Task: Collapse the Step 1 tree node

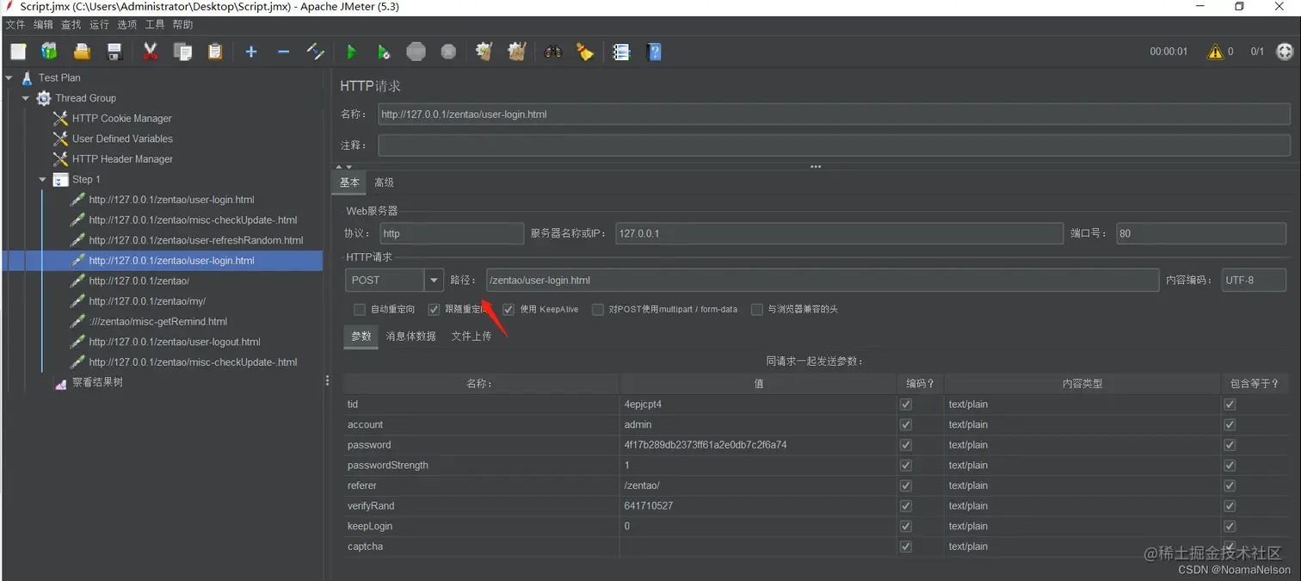Action: point(43,179)
